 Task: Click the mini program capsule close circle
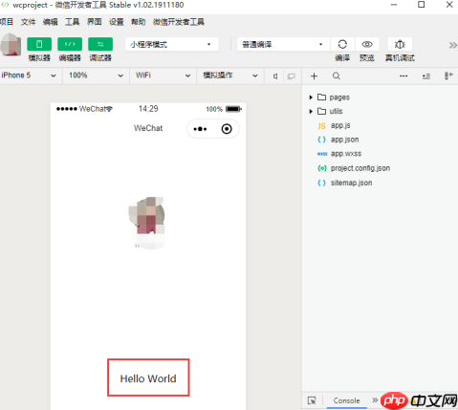227,129
